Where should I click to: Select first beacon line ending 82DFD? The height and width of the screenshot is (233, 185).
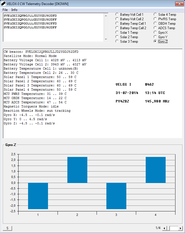(x=30, y=16)
